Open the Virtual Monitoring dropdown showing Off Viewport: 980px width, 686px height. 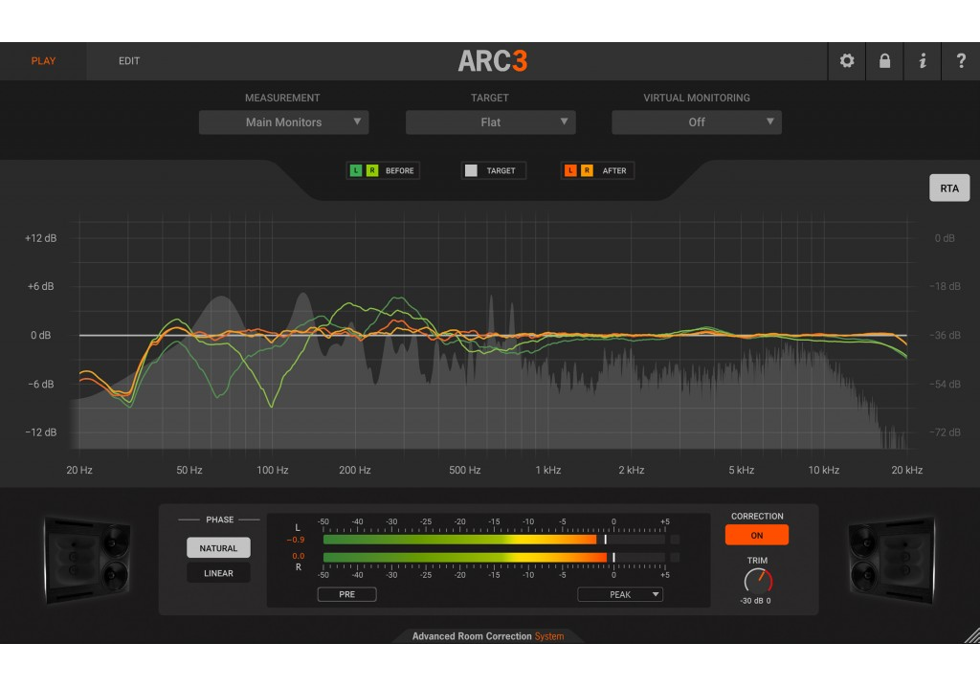[x=697, y=122]
